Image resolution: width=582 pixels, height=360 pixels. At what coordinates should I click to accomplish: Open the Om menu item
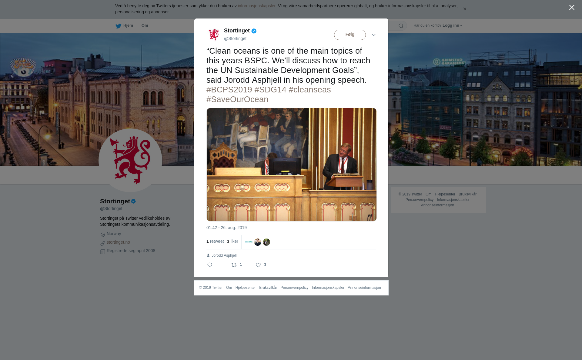click(x=145, y=25)
